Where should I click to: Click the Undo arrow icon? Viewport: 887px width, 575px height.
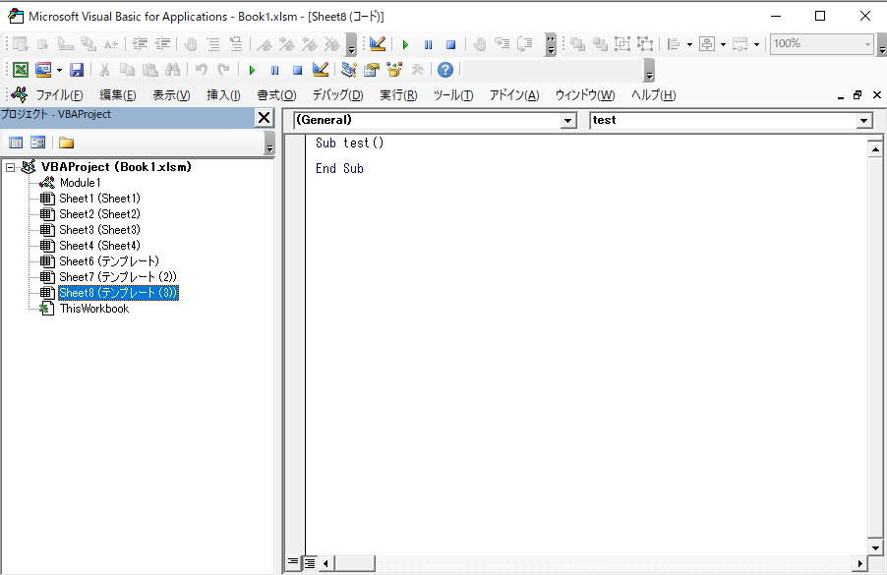pyautogui.click(x=201, y=70)
